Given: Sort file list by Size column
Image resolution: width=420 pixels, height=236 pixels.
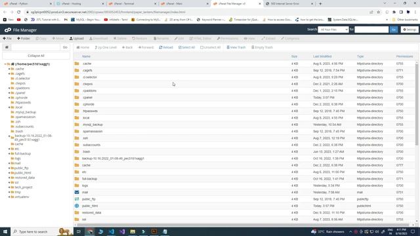Looking at the screenshot, I should 294,56.
